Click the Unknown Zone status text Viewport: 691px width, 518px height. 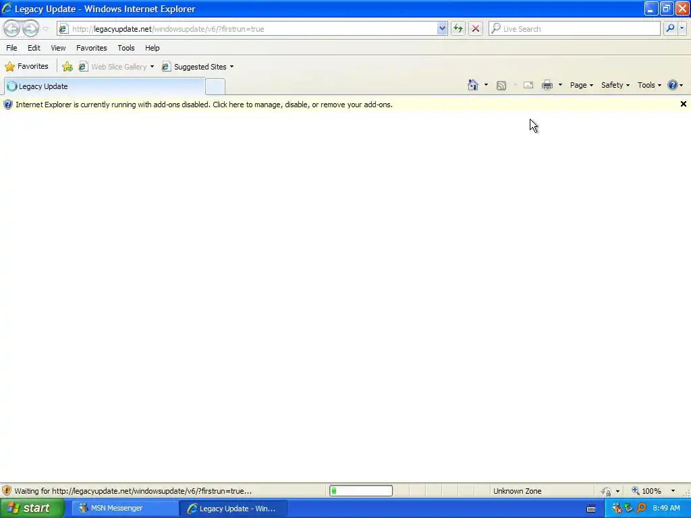click(x=518, y=491)
